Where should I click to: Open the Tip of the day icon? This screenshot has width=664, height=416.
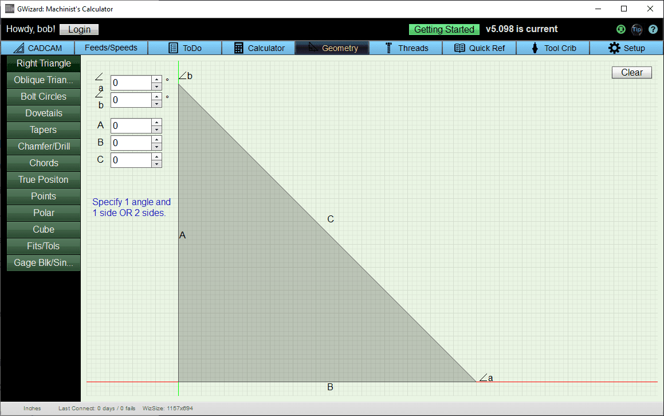(x=637, y=29)
